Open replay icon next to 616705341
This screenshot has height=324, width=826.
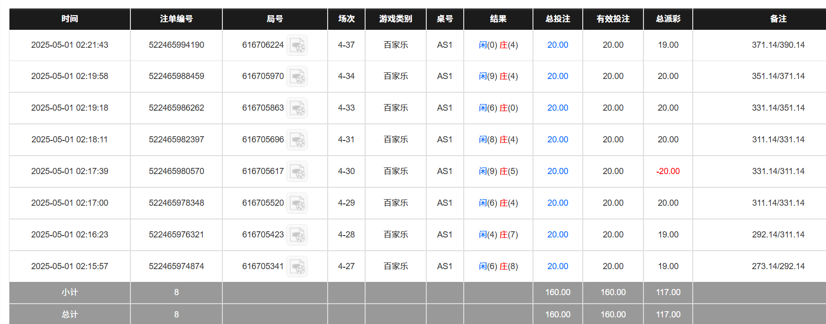tap(297, 267)
